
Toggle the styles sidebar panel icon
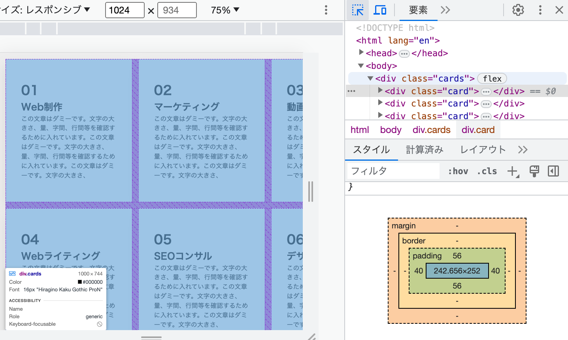click(553, 171)
